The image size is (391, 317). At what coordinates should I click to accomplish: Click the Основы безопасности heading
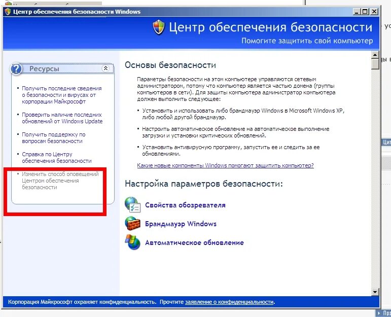tap(170, 65)
